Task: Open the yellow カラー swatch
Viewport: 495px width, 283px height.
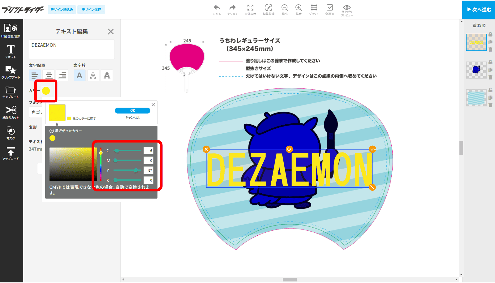Action: pyautogui.click(x=46, y=91)
